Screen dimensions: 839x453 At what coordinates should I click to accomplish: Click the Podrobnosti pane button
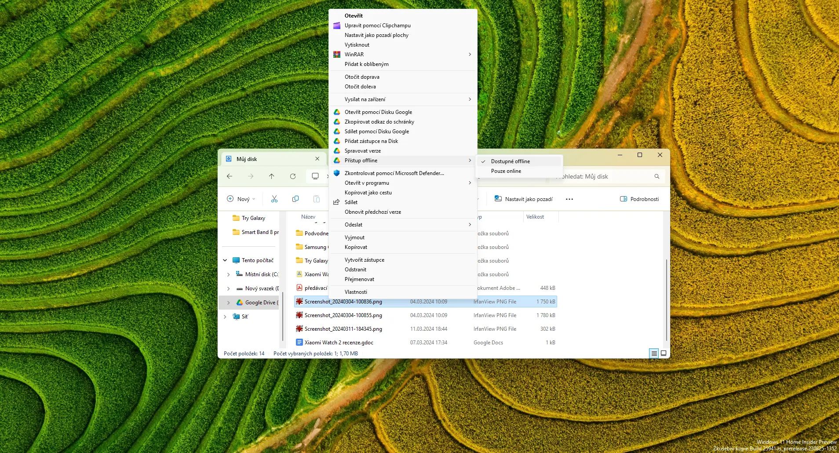tap(639, 199)
